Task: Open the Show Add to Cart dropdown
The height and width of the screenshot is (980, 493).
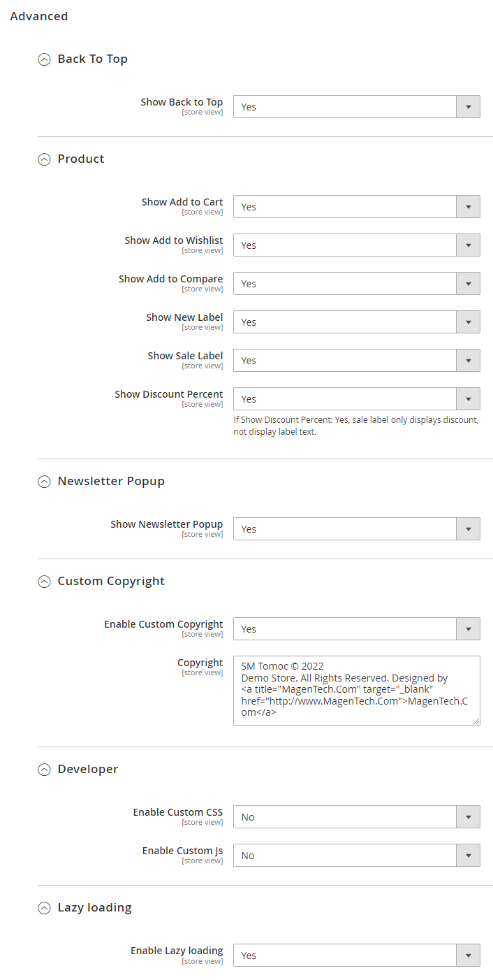Action: click(356, 207)
